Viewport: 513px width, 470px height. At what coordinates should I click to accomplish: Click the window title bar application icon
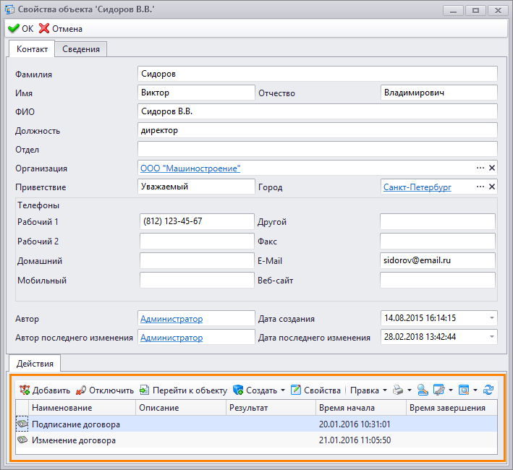tap(9, 9)
